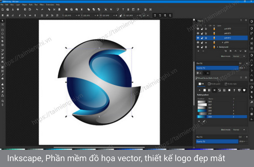Toggle width/height ratio lock
Viewport: 254px width, 167px height.
pyautogui.click(x=121, y=15)
